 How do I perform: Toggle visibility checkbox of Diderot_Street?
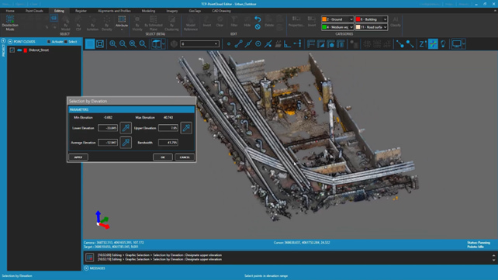pos(12,50)
